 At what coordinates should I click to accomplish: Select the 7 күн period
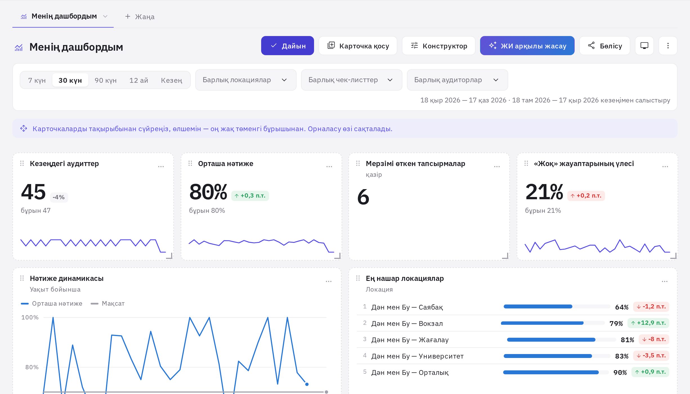pos(37,80)
